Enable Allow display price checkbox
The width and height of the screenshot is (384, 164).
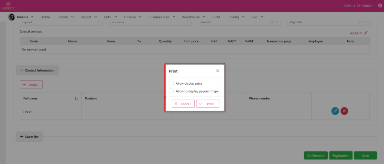pyautogui.click(x=171, y=83)
